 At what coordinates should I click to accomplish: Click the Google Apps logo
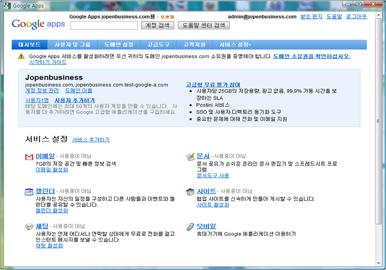(x=38, y=24)
